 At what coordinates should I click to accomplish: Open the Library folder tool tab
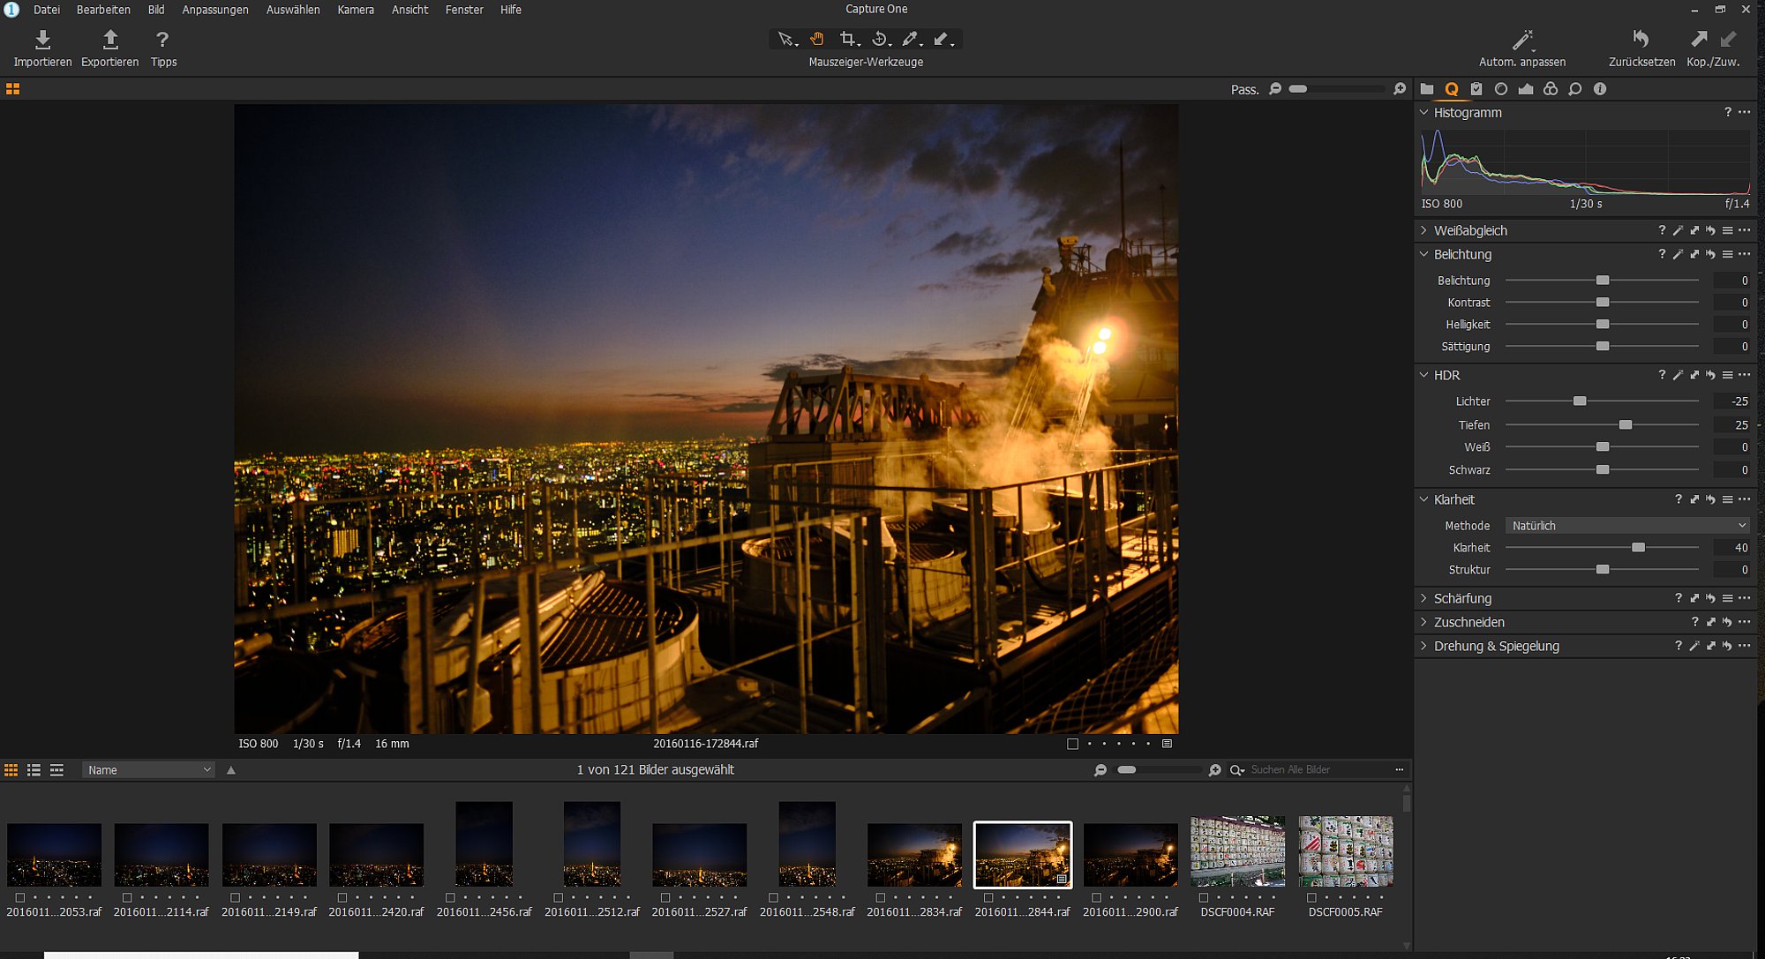click(1427, 89)
